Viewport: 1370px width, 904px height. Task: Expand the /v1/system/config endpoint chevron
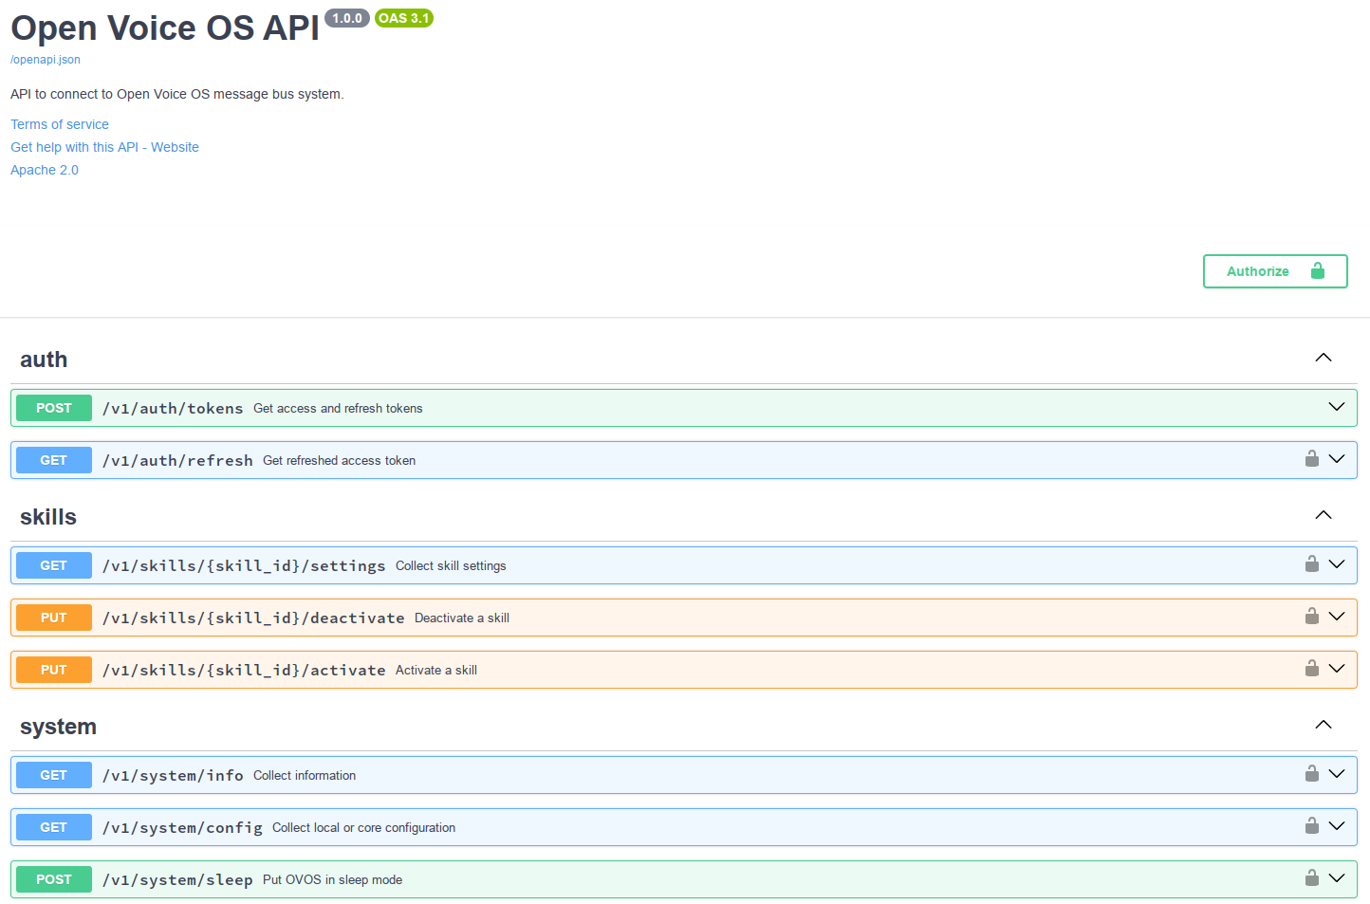pos(1337,826)
